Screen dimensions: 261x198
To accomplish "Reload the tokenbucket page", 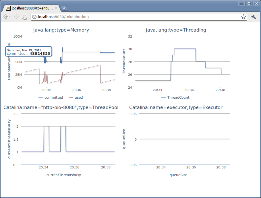I will [x=25, y=17].
